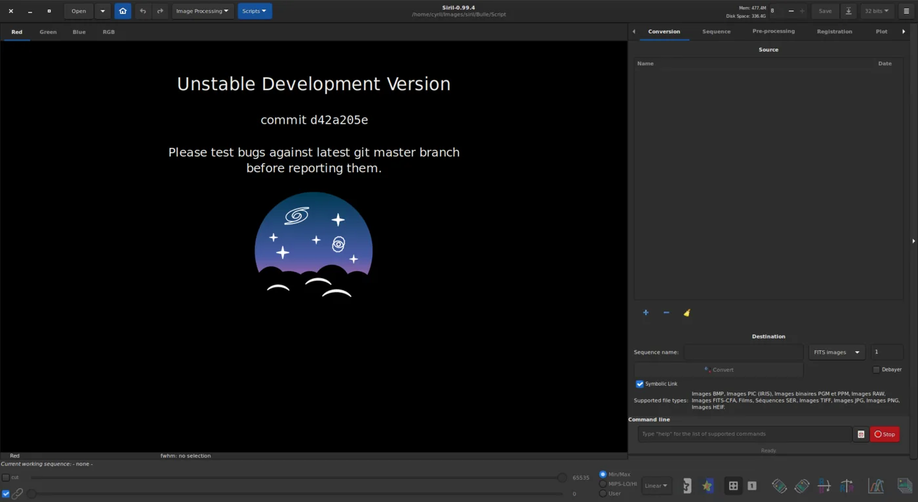Rotate image counter-clockwise icon

coord(779,486)
